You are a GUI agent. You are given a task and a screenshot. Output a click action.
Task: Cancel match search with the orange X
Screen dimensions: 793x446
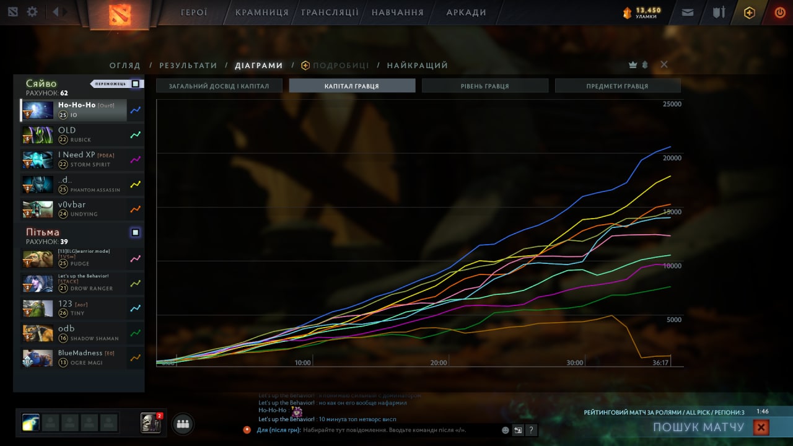pos(761,427)
